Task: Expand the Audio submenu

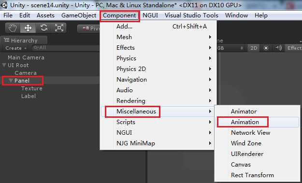Action: pos(158,90)
